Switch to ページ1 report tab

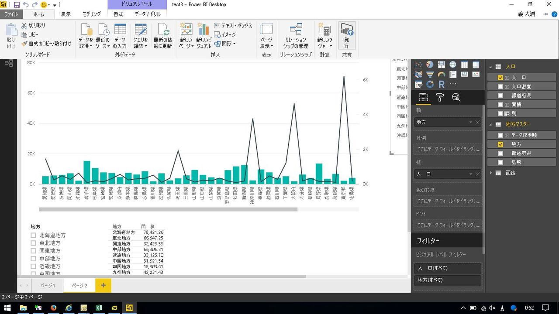pyautogui.click(x=48, y=286)
